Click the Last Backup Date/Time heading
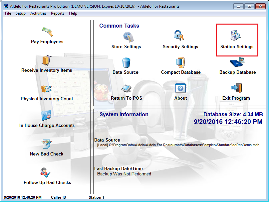Viewport: 269px width, 202px height. [119, 169]
